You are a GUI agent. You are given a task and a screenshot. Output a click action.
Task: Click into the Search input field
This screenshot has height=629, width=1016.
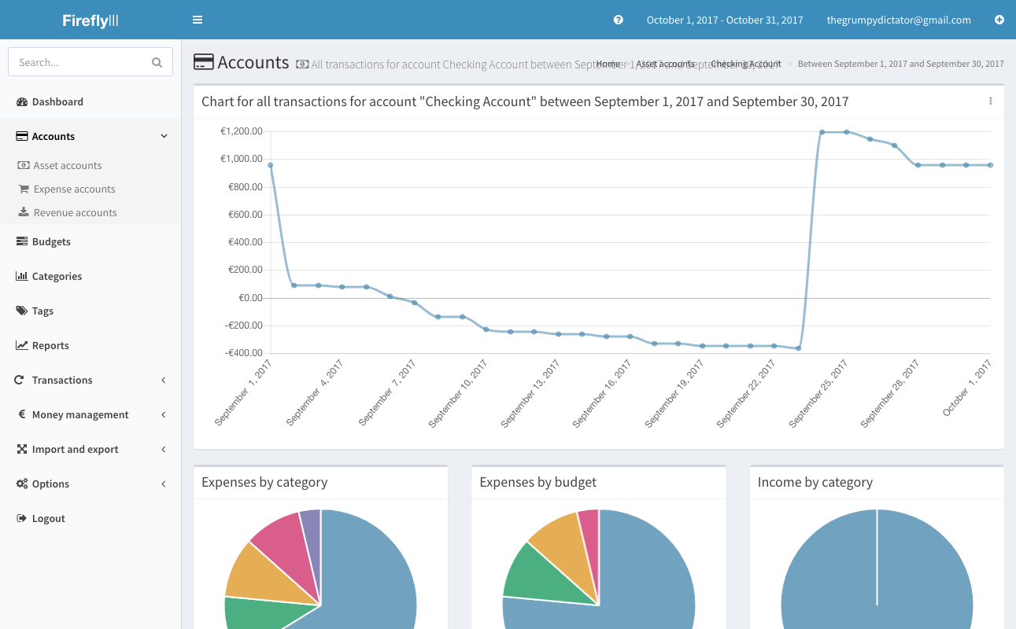coord(79,62)
